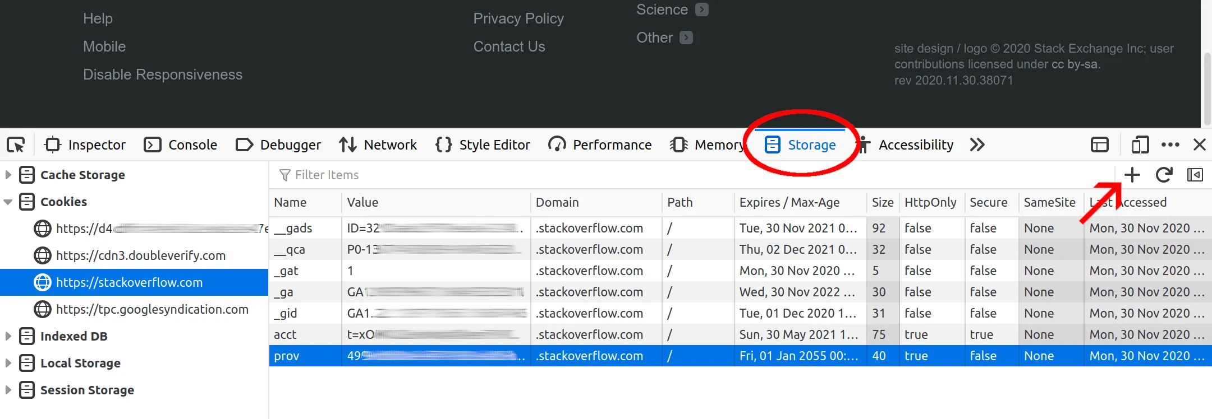Click the Privacy Policy footer link
The width and height of the screenshot is (1212, 419).
(x=518, y=18)
